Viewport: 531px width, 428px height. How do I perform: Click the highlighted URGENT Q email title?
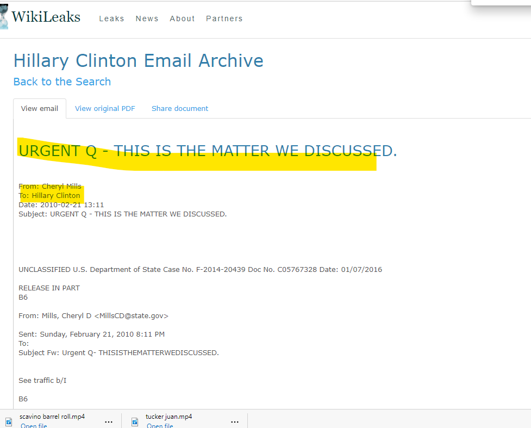[x=208, y=151]
